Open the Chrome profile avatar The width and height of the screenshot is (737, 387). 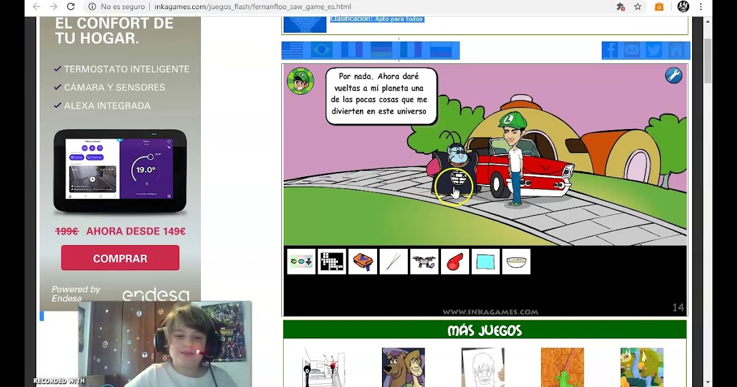(683, 7)
